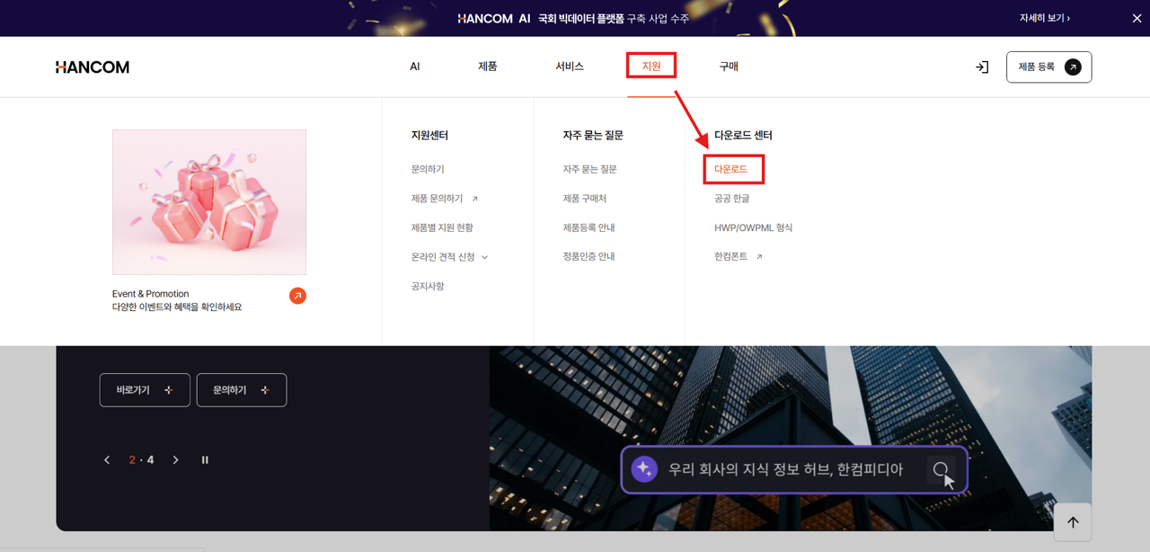Open Event & Promotion via the orange arrow icon
1150x552 pixels.
[297, 295]
